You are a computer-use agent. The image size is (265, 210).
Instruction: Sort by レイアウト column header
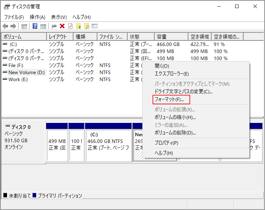point(60,37)
